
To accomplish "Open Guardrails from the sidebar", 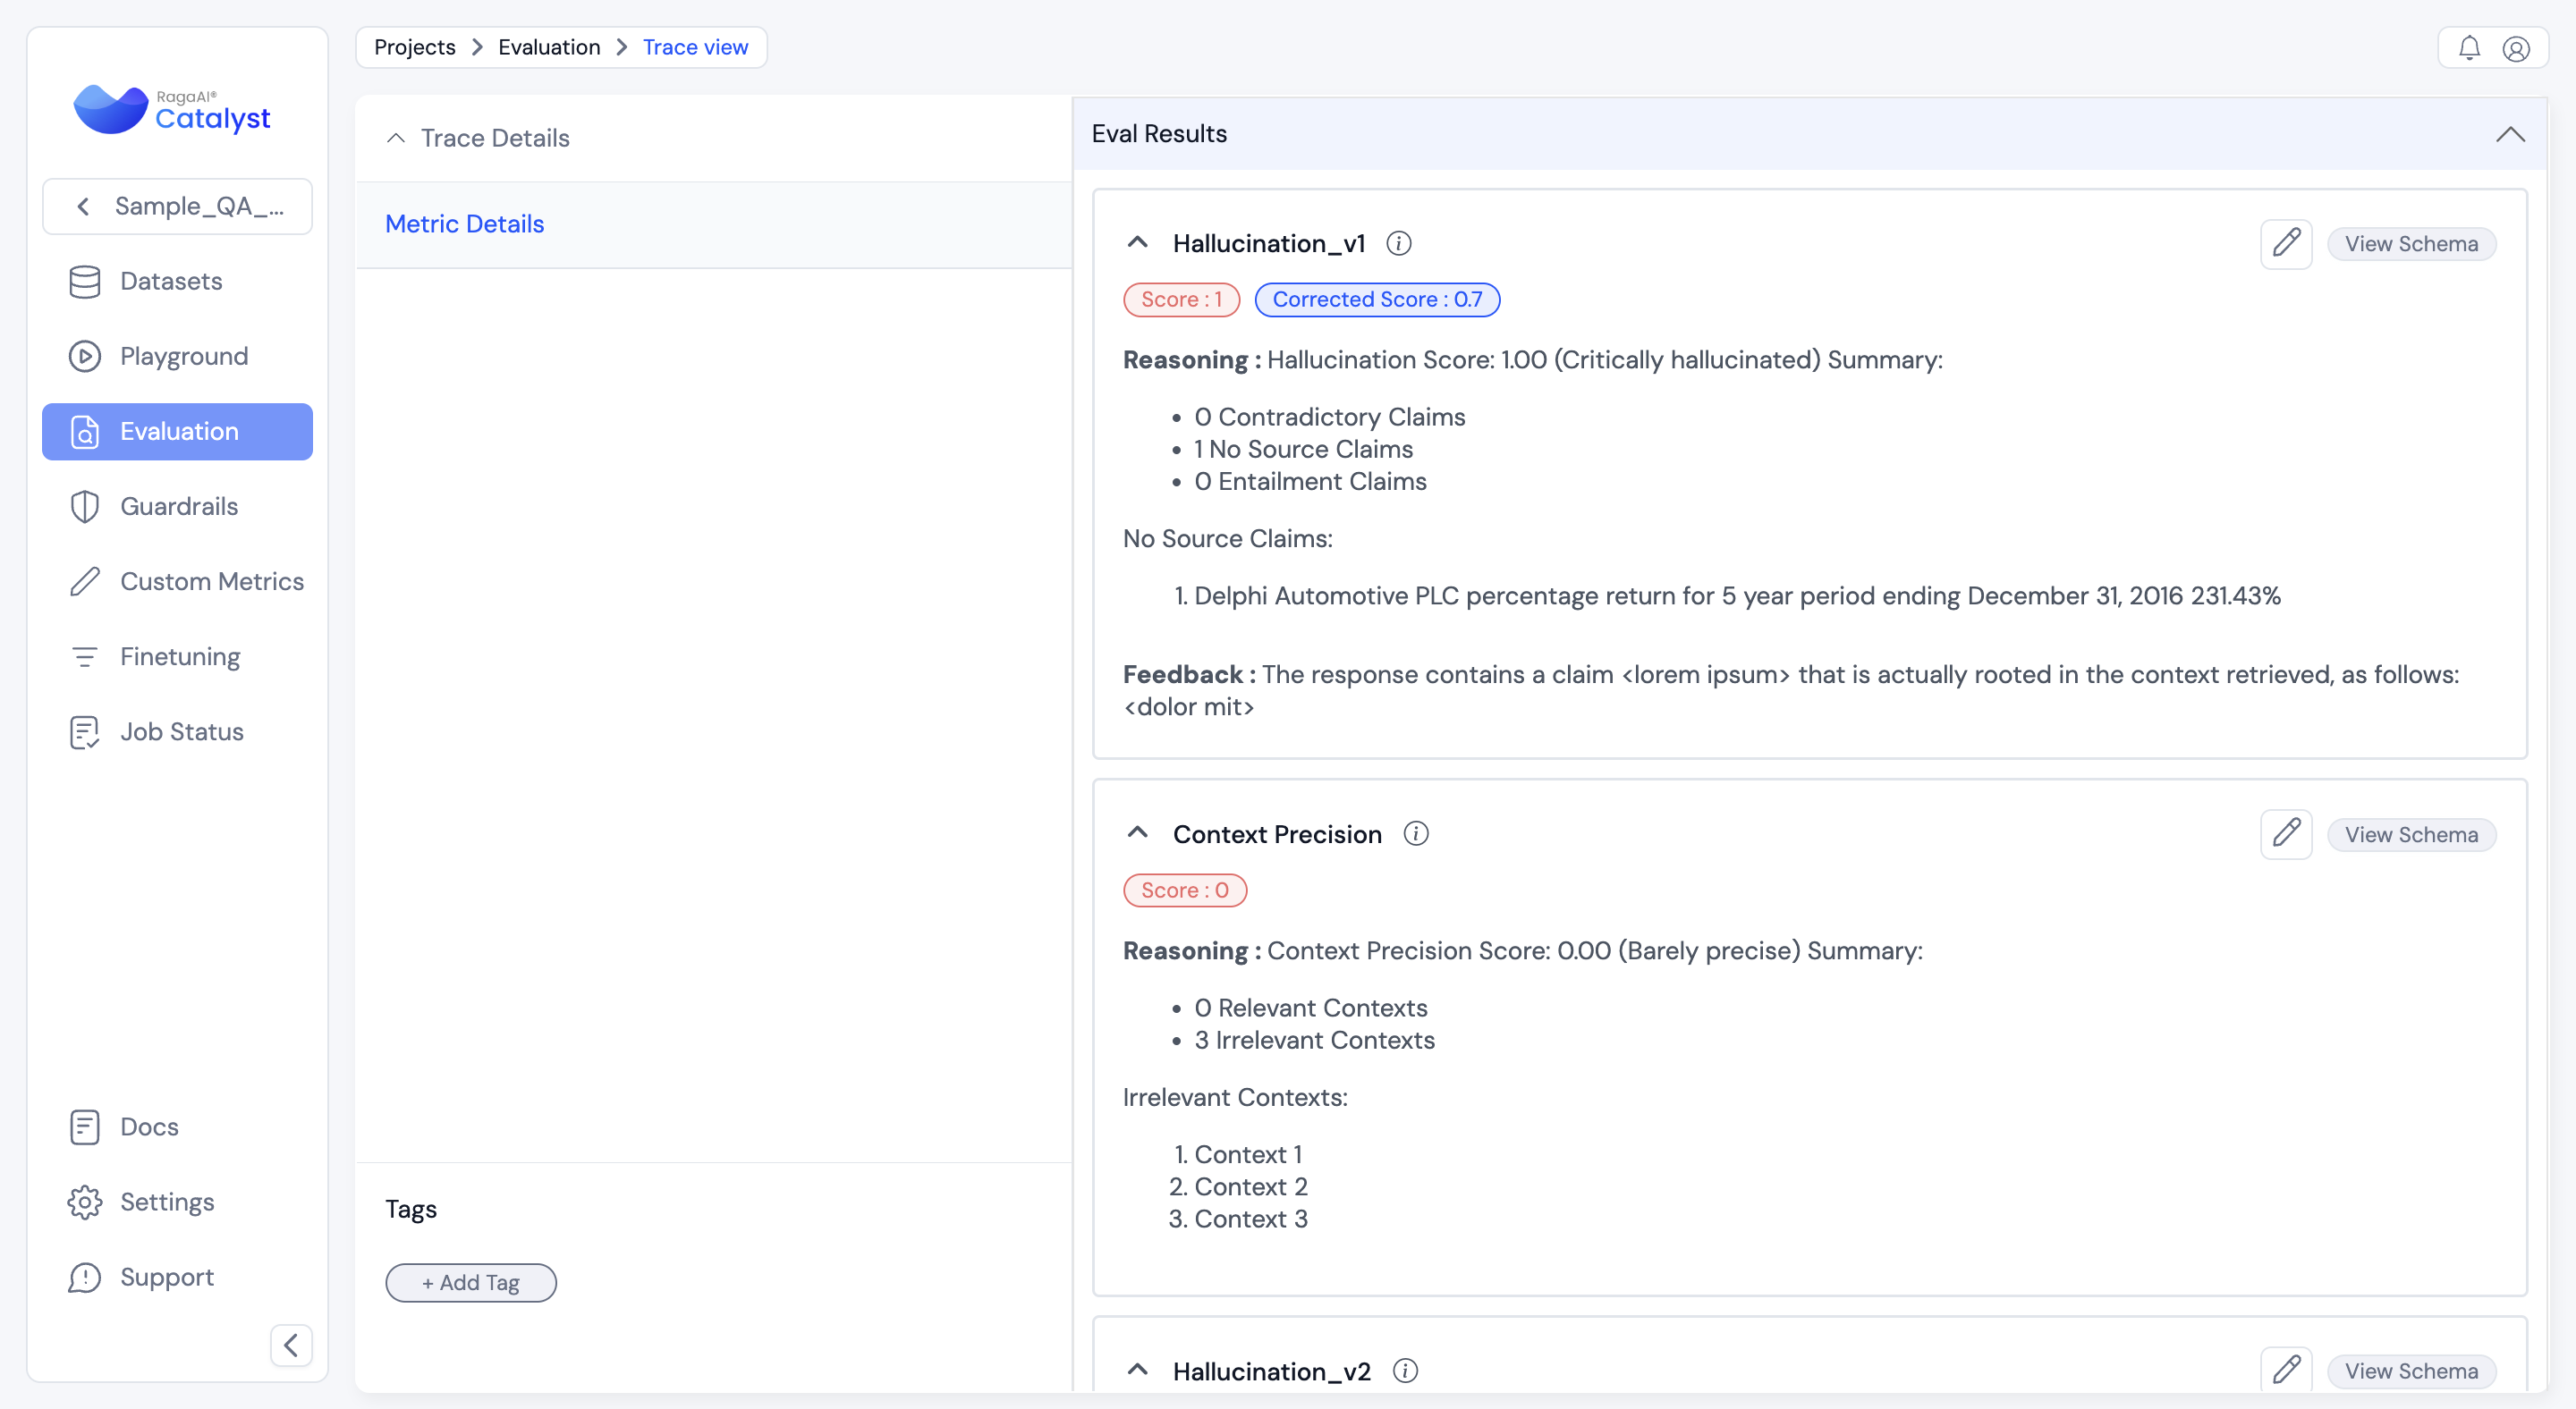I will 178,507.
